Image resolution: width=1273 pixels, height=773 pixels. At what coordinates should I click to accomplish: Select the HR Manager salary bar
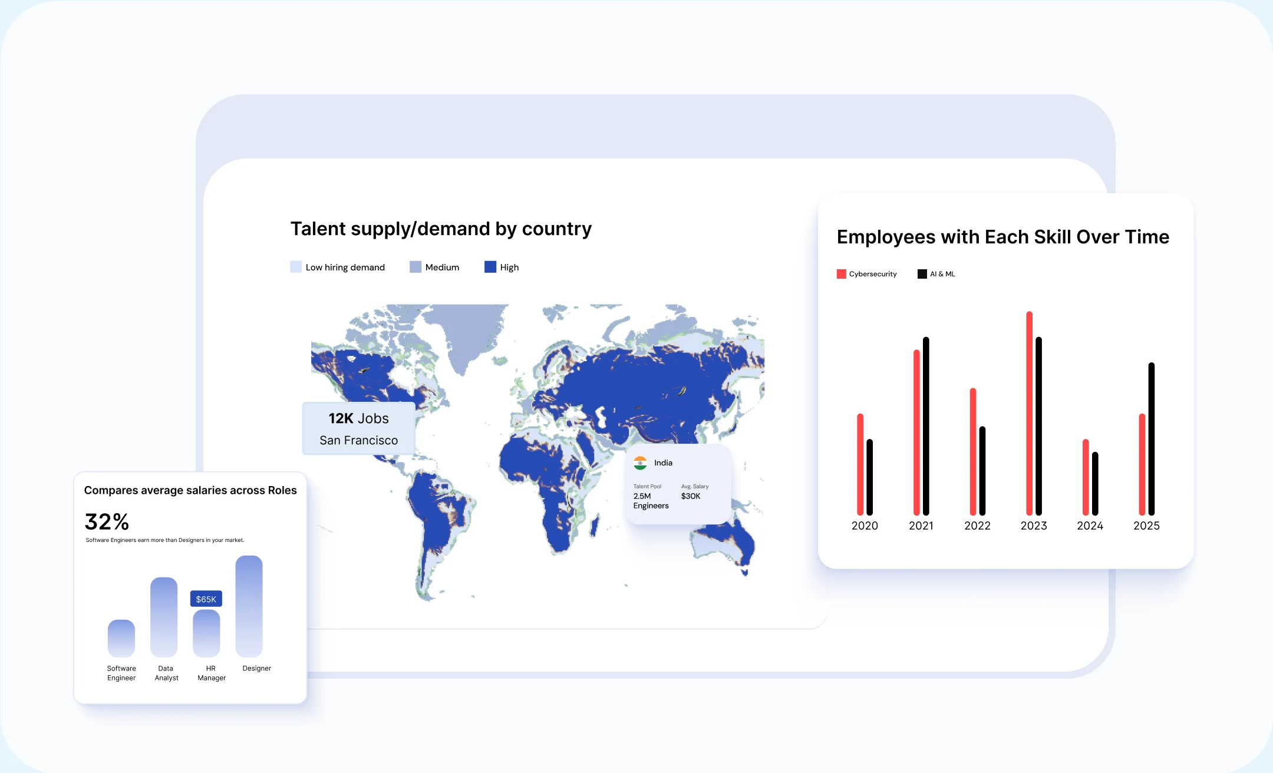[x=206, y=633]
